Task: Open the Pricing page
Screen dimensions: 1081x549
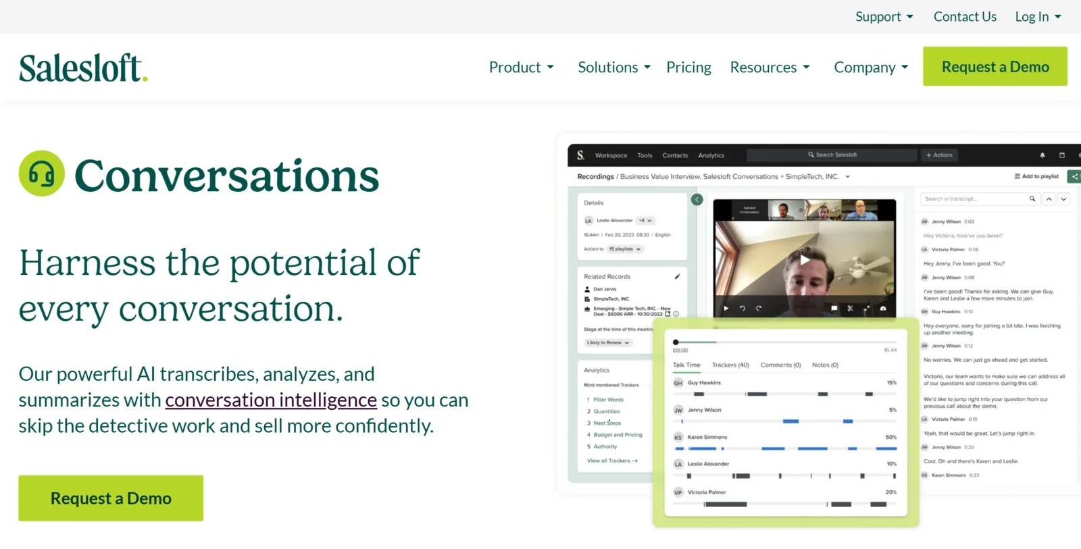Action: [x=688, y=68]
